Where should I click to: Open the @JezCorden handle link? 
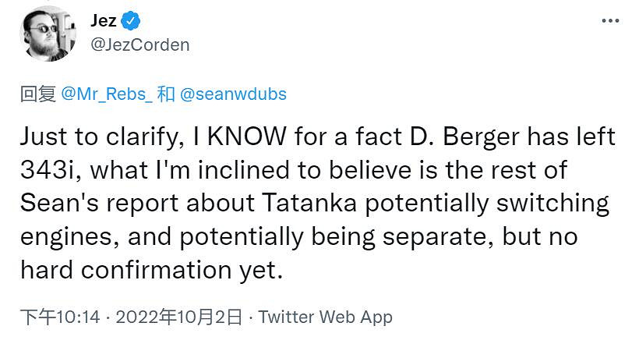[140, 44]
